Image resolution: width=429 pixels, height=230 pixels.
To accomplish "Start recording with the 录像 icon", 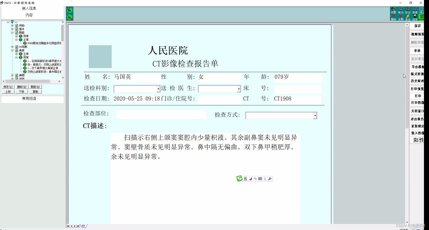I will tap(415, 9).
